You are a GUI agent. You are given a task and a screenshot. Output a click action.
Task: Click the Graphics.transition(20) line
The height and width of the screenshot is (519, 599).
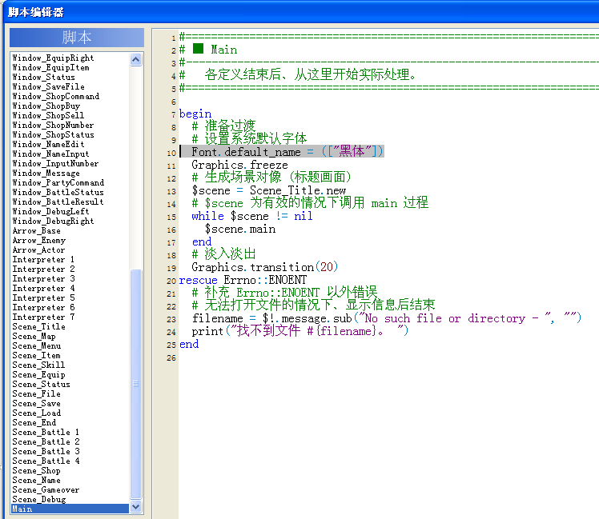[x=265, y=267]
